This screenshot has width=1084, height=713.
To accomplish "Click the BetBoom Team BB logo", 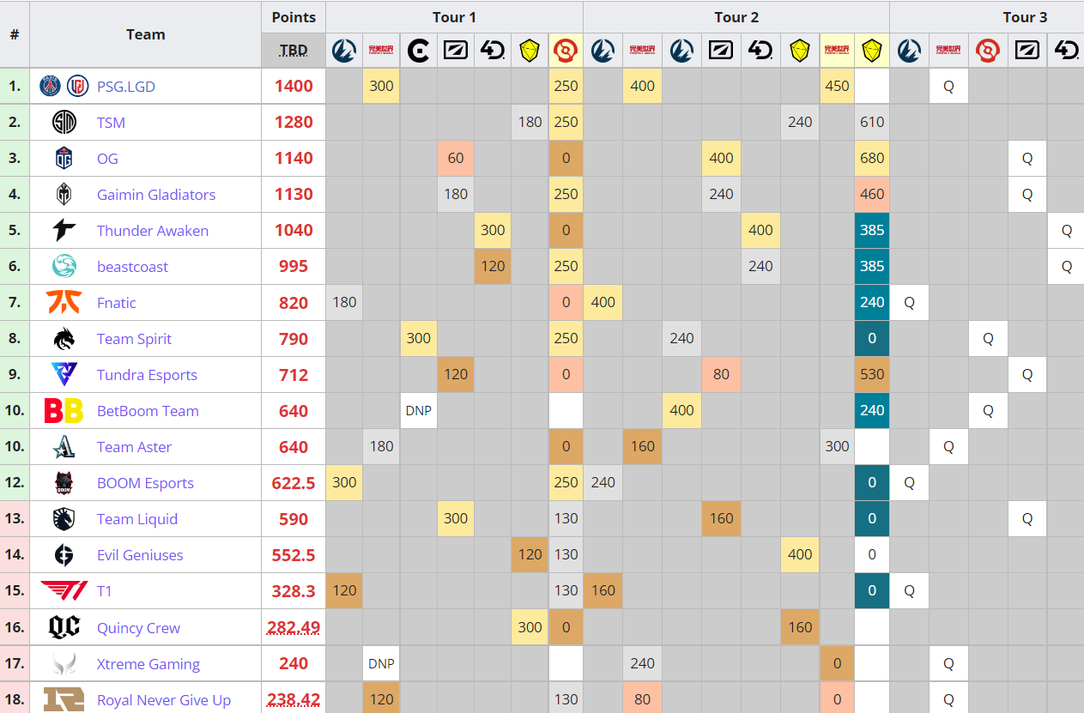I will pos(64,411).
